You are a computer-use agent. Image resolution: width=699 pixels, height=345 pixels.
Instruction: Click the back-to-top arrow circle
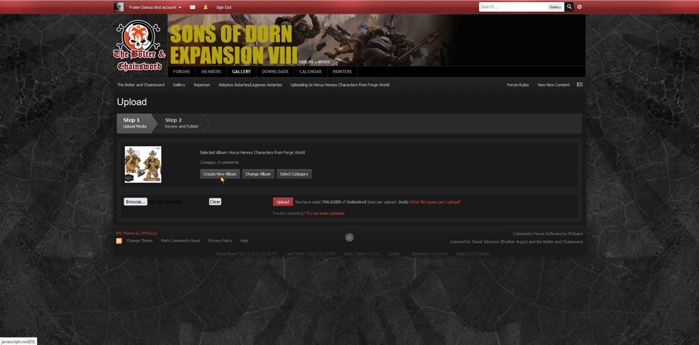[349, 237]
